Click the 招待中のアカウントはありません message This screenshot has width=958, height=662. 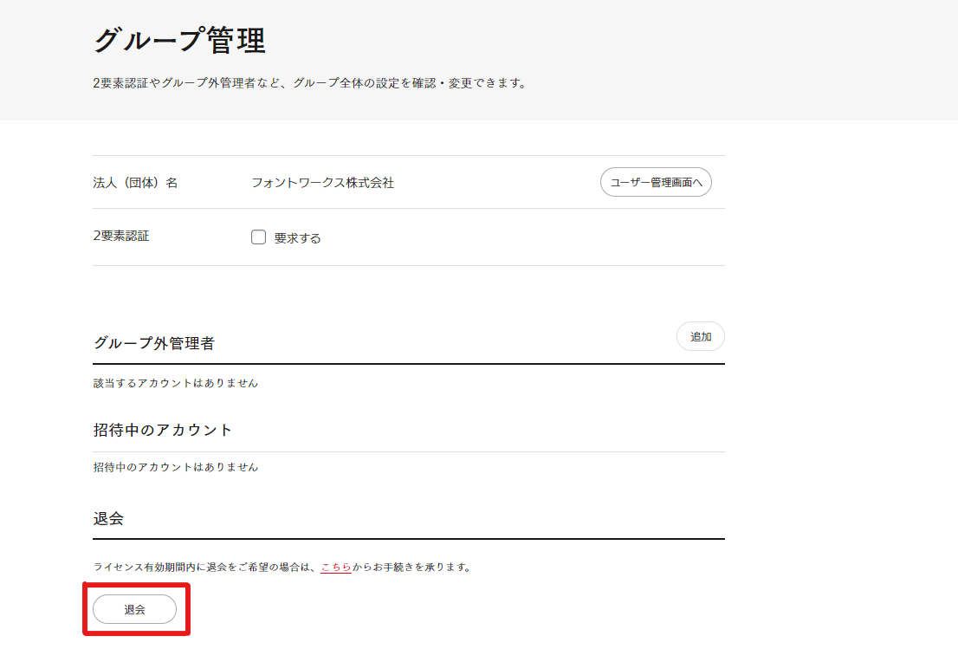point(175,467)
